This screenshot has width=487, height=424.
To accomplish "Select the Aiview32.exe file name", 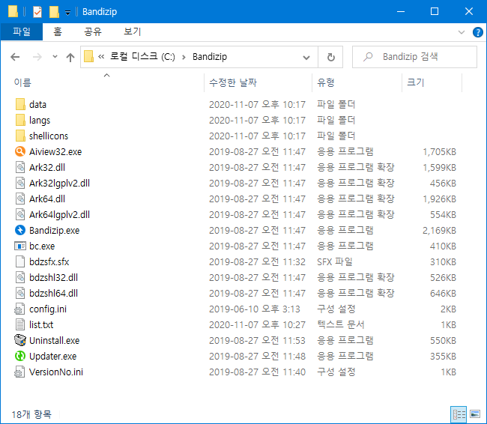I will [55, 152].
